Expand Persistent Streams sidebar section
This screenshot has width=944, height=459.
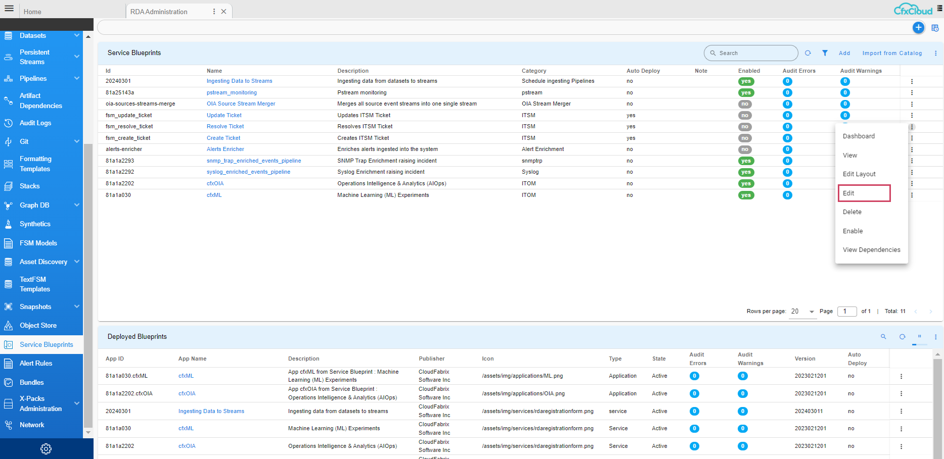click(77, 57)
